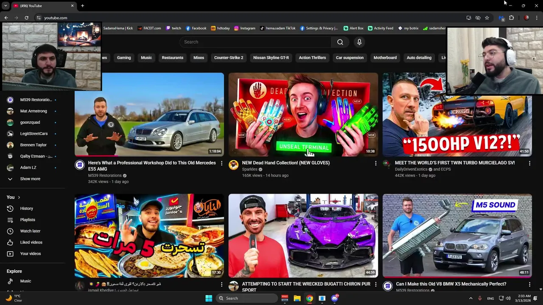Open the Chrome three-dot menu
This screenshot has height=305, width=543.
tap(537, 18)
